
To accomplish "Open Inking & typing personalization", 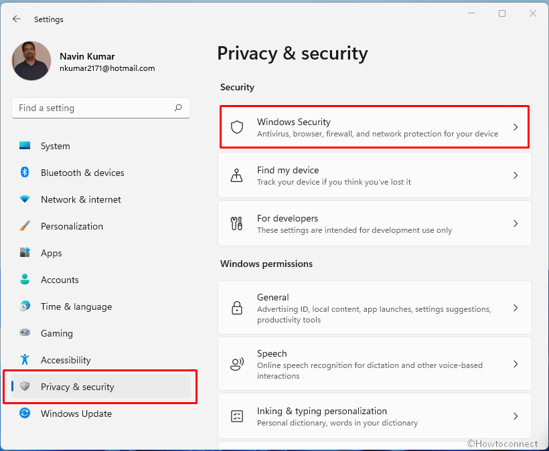I will point(375,416).
